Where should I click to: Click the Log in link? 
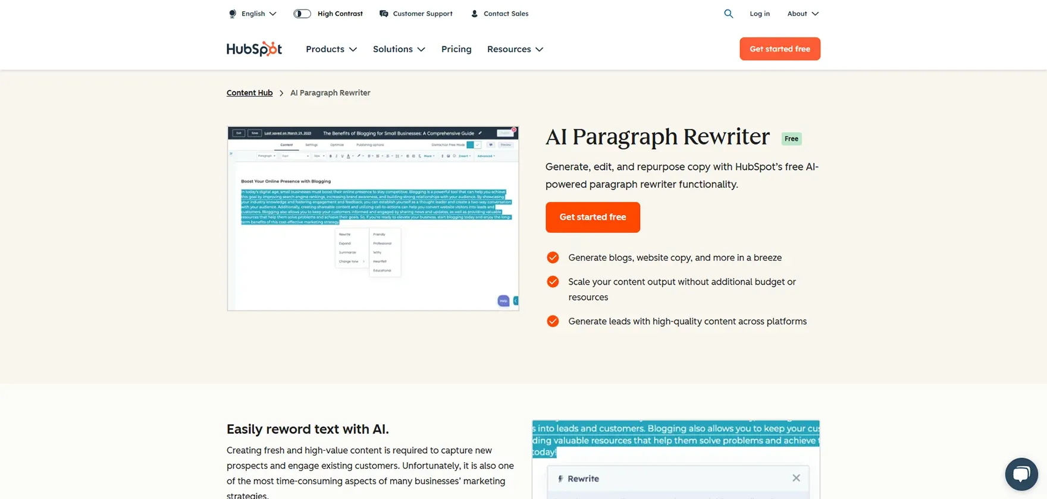click(x=760, y=14)
